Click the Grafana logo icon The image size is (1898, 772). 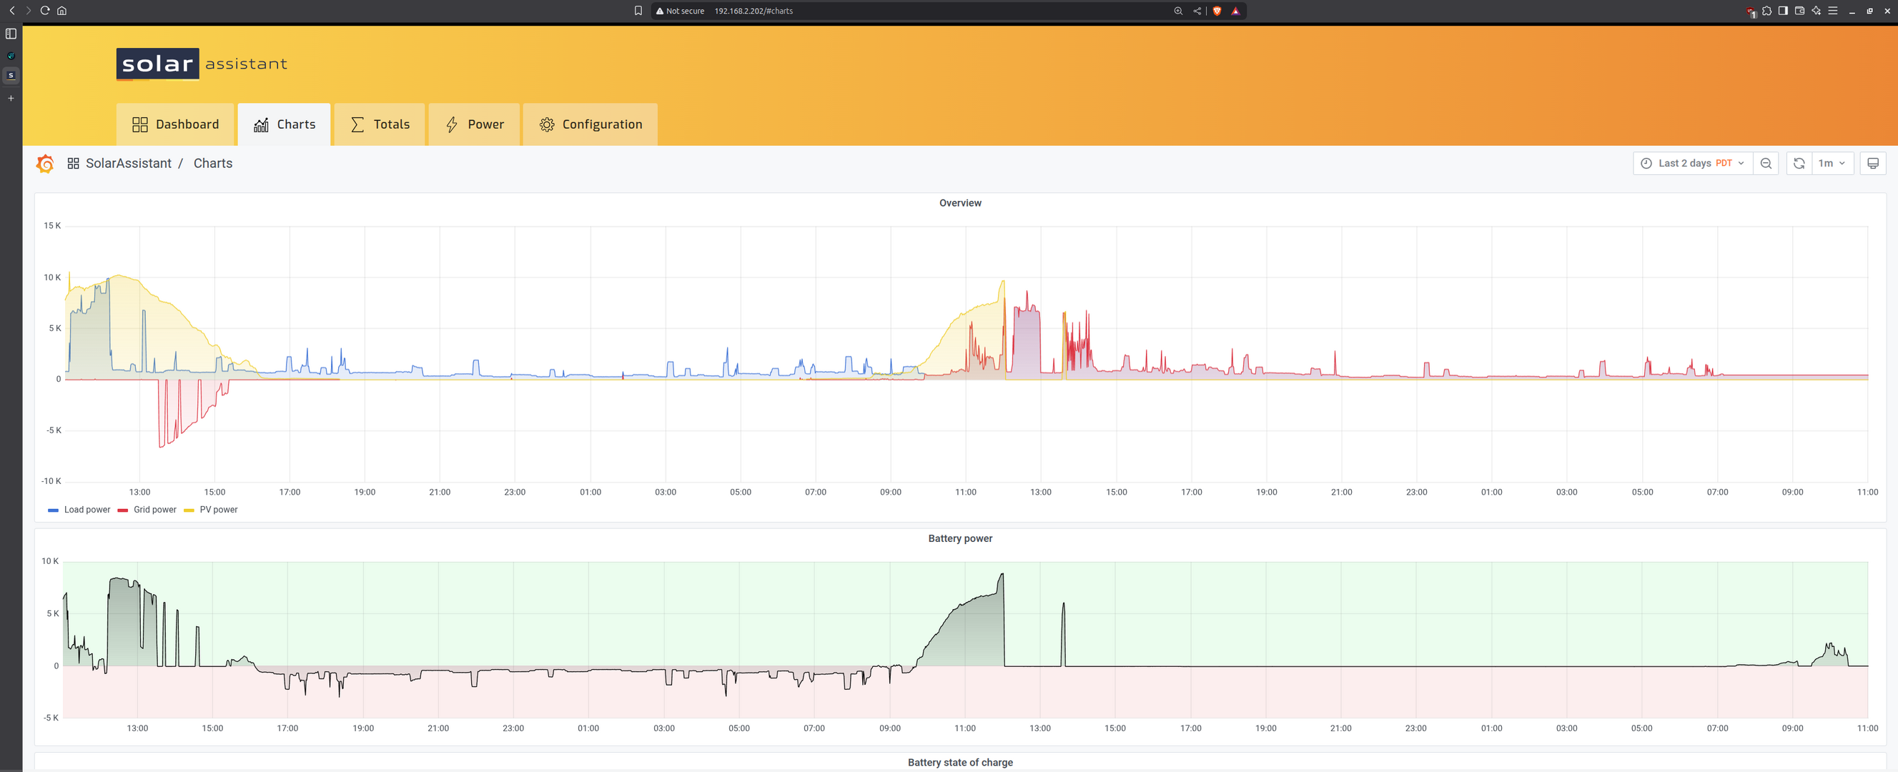(x=45, y=164)
